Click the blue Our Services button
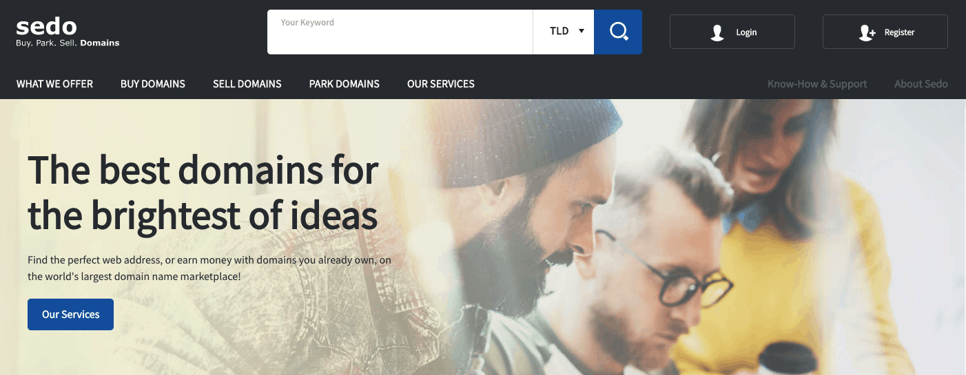The height and width of the screenshot is (375, 966). (70, 314)
